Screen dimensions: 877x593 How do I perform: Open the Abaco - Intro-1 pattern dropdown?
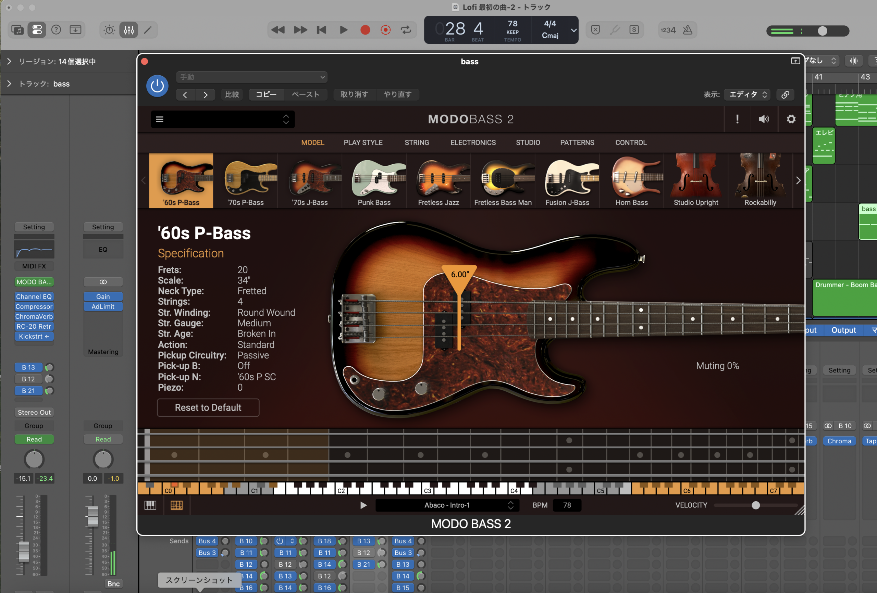pos(447,505)
